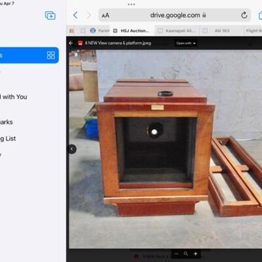Expand the Open with dropdown
Screen dimensions: 262x262
coord(186,43)
